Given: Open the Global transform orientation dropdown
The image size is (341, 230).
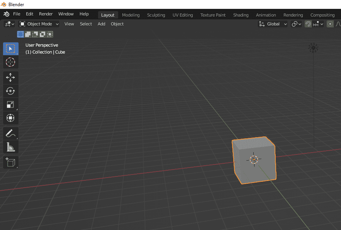Looking at the screenshot, I should [273, 24].
